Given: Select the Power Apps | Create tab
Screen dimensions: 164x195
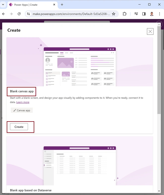Looking at the screenshot, I should coord(33,5).
